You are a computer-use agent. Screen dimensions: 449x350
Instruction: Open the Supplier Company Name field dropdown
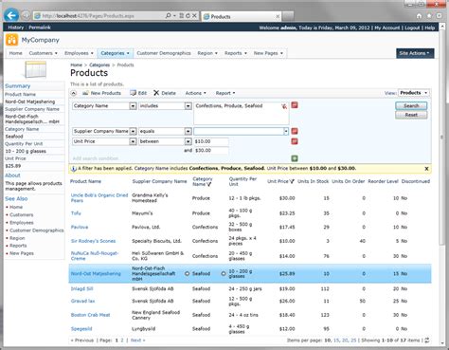point(133,131)
